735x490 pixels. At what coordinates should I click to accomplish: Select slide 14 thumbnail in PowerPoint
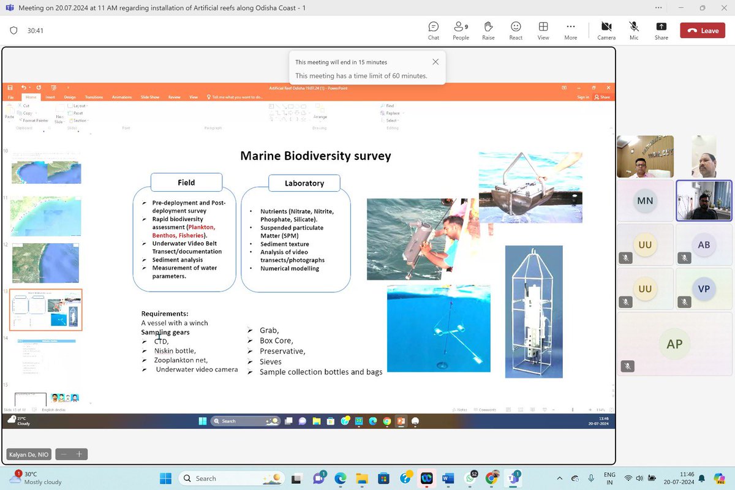pyautogui.click(x=46, y=358)
